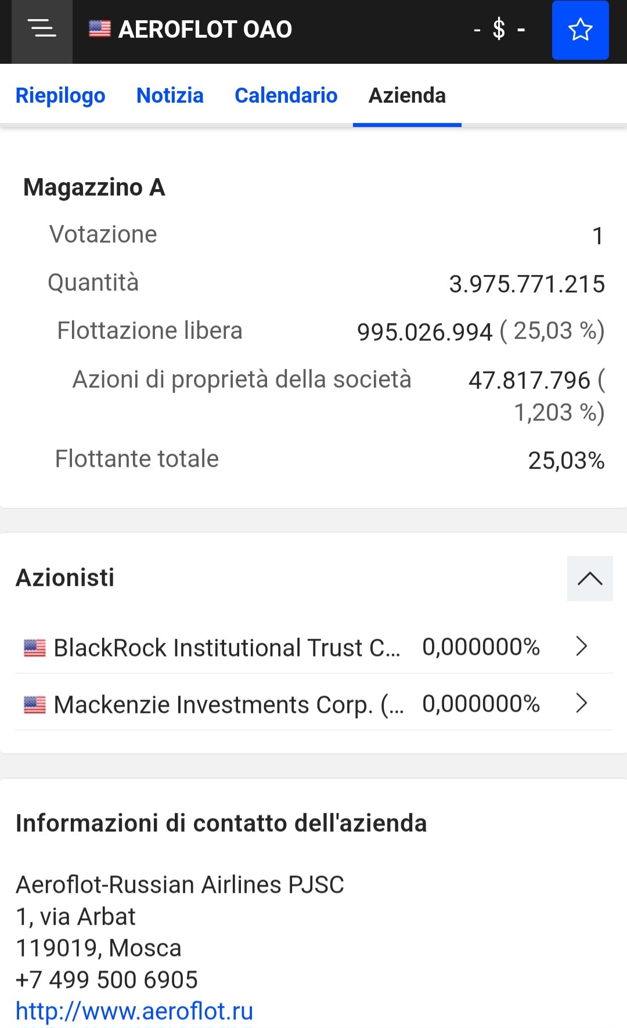Collapse the Azionisti section

point(589,579)
